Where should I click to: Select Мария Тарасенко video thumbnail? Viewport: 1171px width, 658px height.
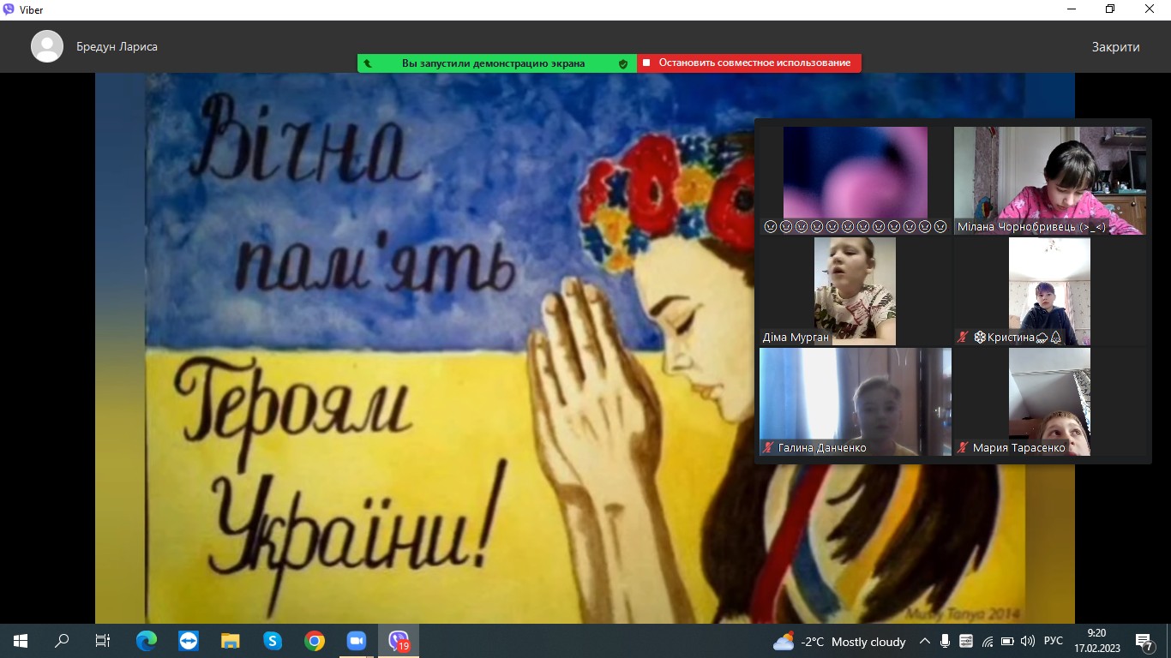(x=1049, y=402)
